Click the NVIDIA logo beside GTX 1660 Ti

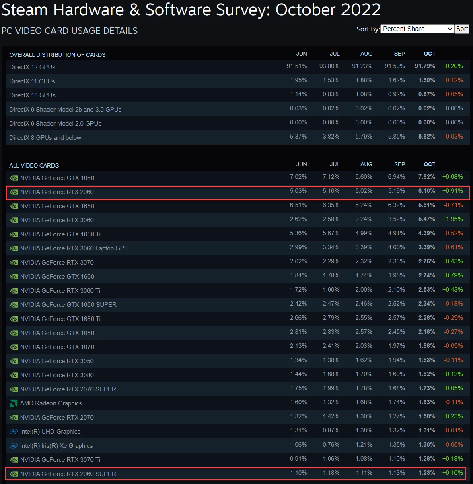[14, 319]
